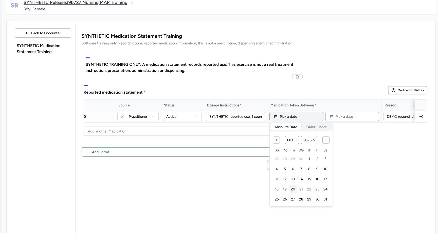Select October 26 in the calendar

(285, 199)
